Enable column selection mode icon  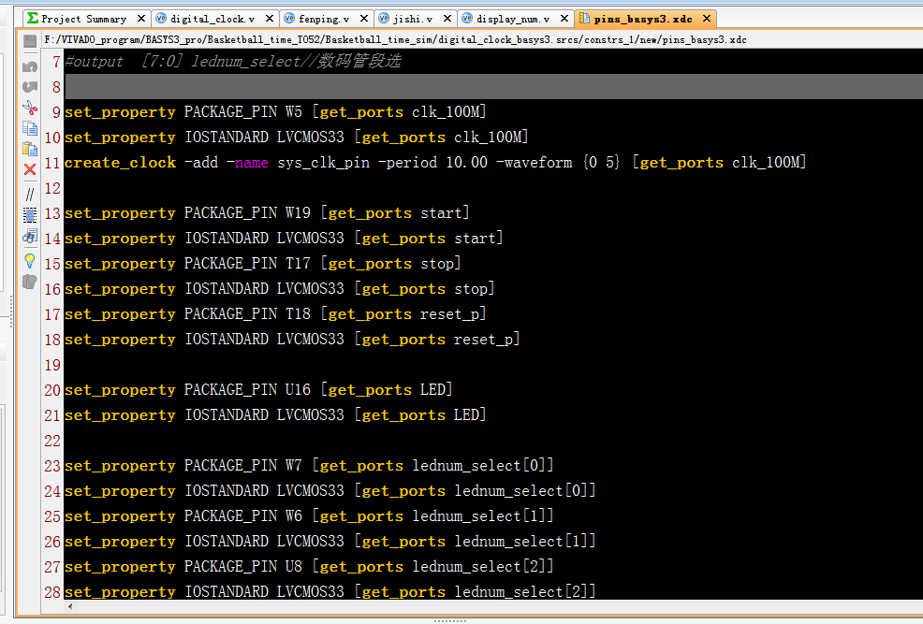pos(29,215)
